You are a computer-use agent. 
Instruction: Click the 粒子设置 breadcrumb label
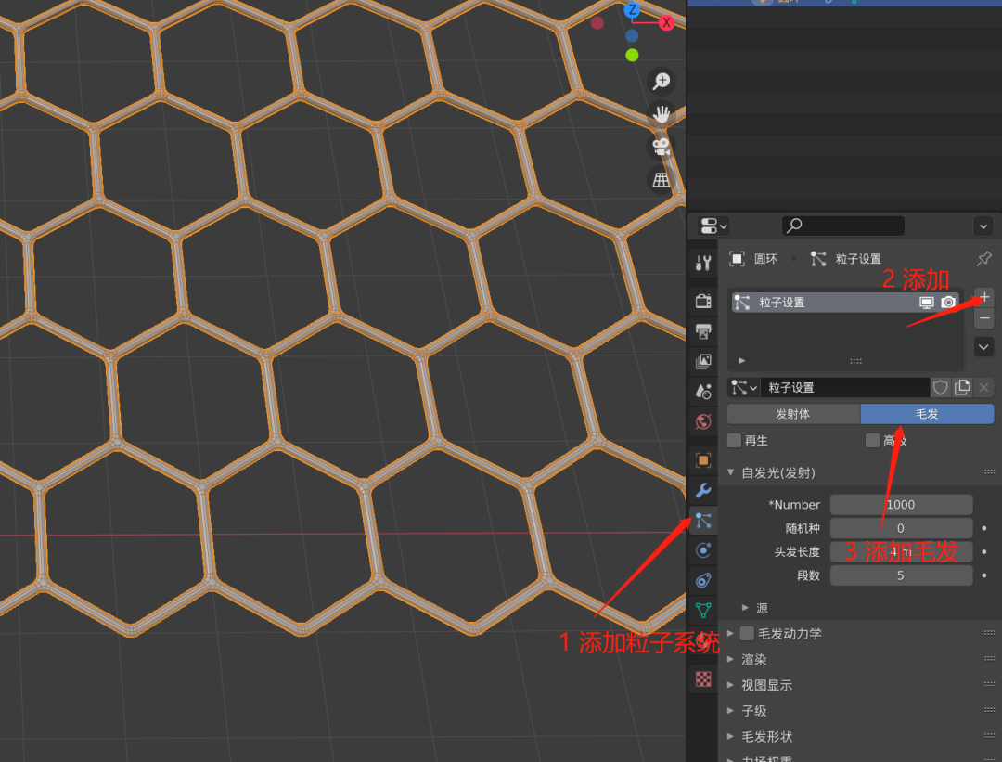(858, 259)
